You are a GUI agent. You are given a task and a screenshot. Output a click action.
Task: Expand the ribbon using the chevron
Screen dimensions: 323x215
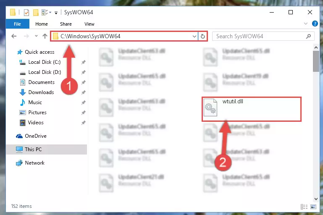306,24
